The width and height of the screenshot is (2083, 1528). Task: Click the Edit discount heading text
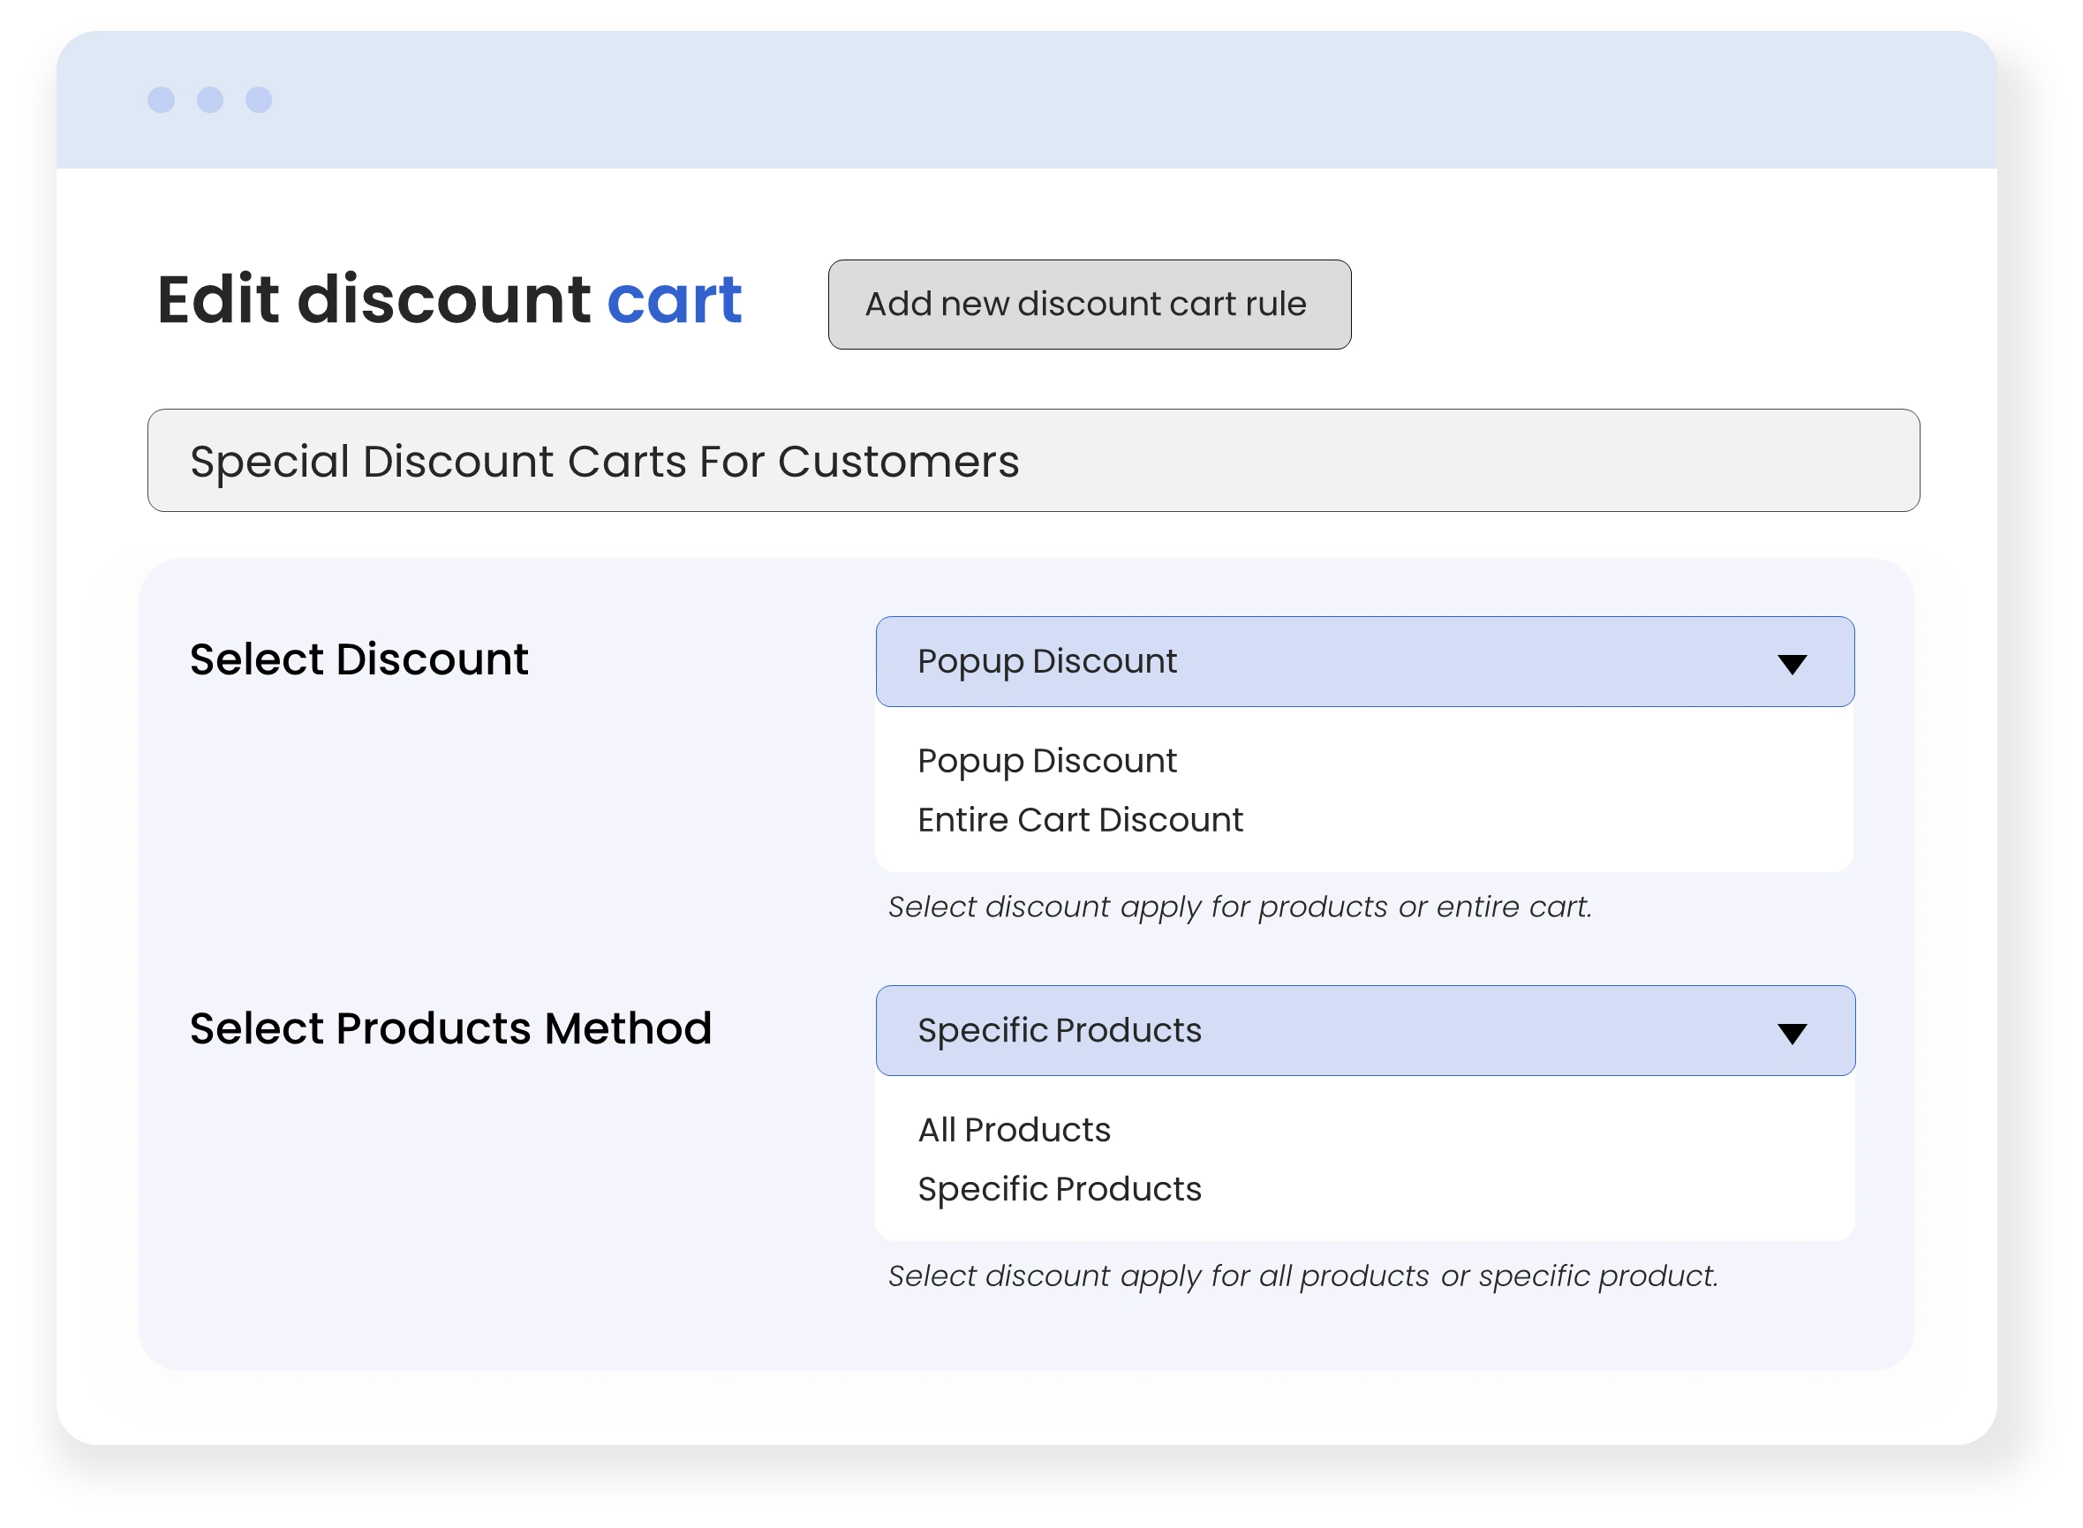(x=374, y=301)
